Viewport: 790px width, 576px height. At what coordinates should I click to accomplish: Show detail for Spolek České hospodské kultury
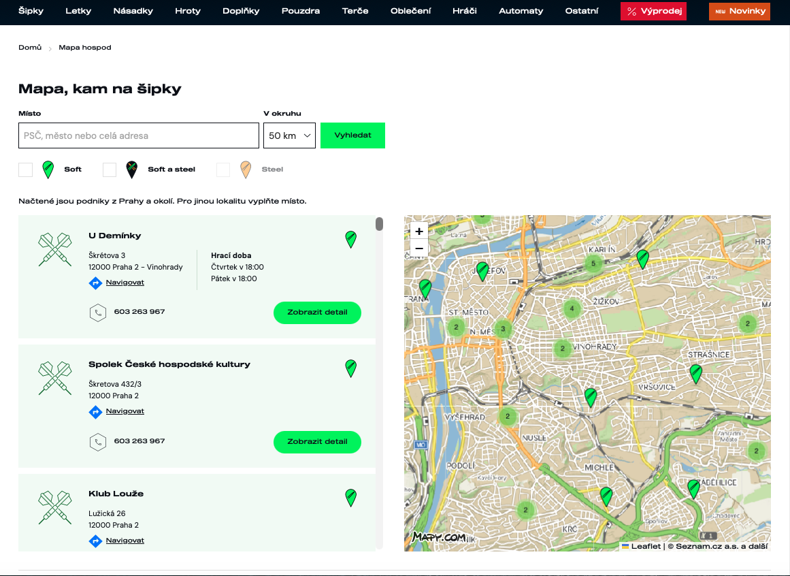coord(317,442)
